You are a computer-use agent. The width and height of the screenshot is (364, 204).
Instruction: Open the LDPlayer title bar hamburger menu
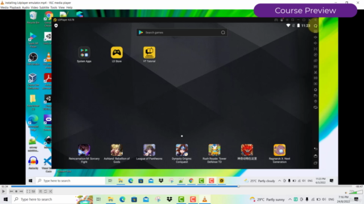tap(287, 20)
